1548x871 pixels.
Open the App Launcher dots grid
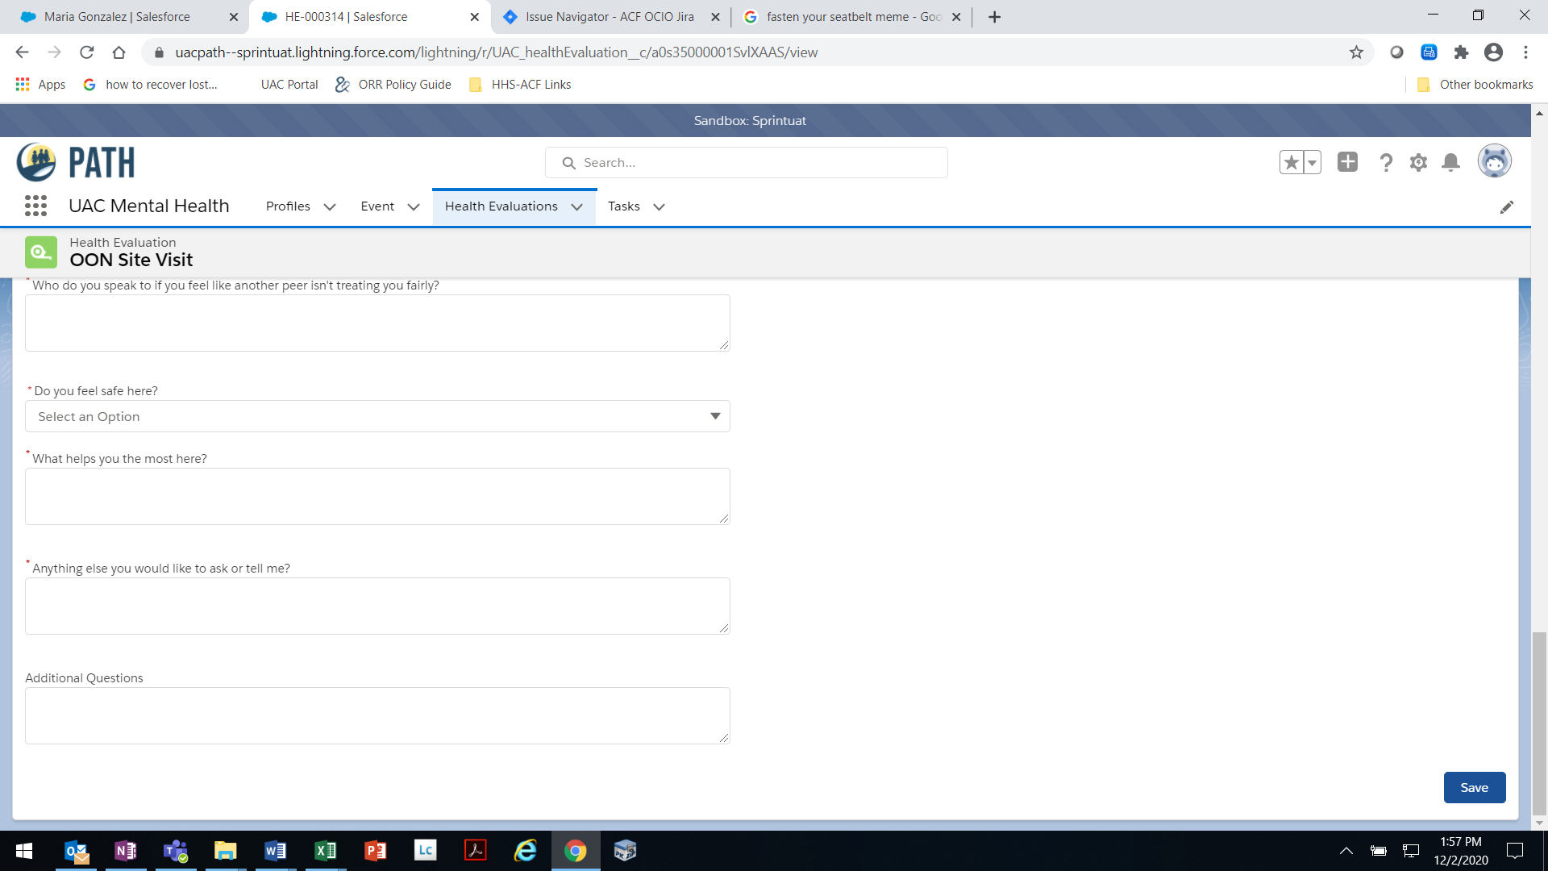tap(35, 206)
